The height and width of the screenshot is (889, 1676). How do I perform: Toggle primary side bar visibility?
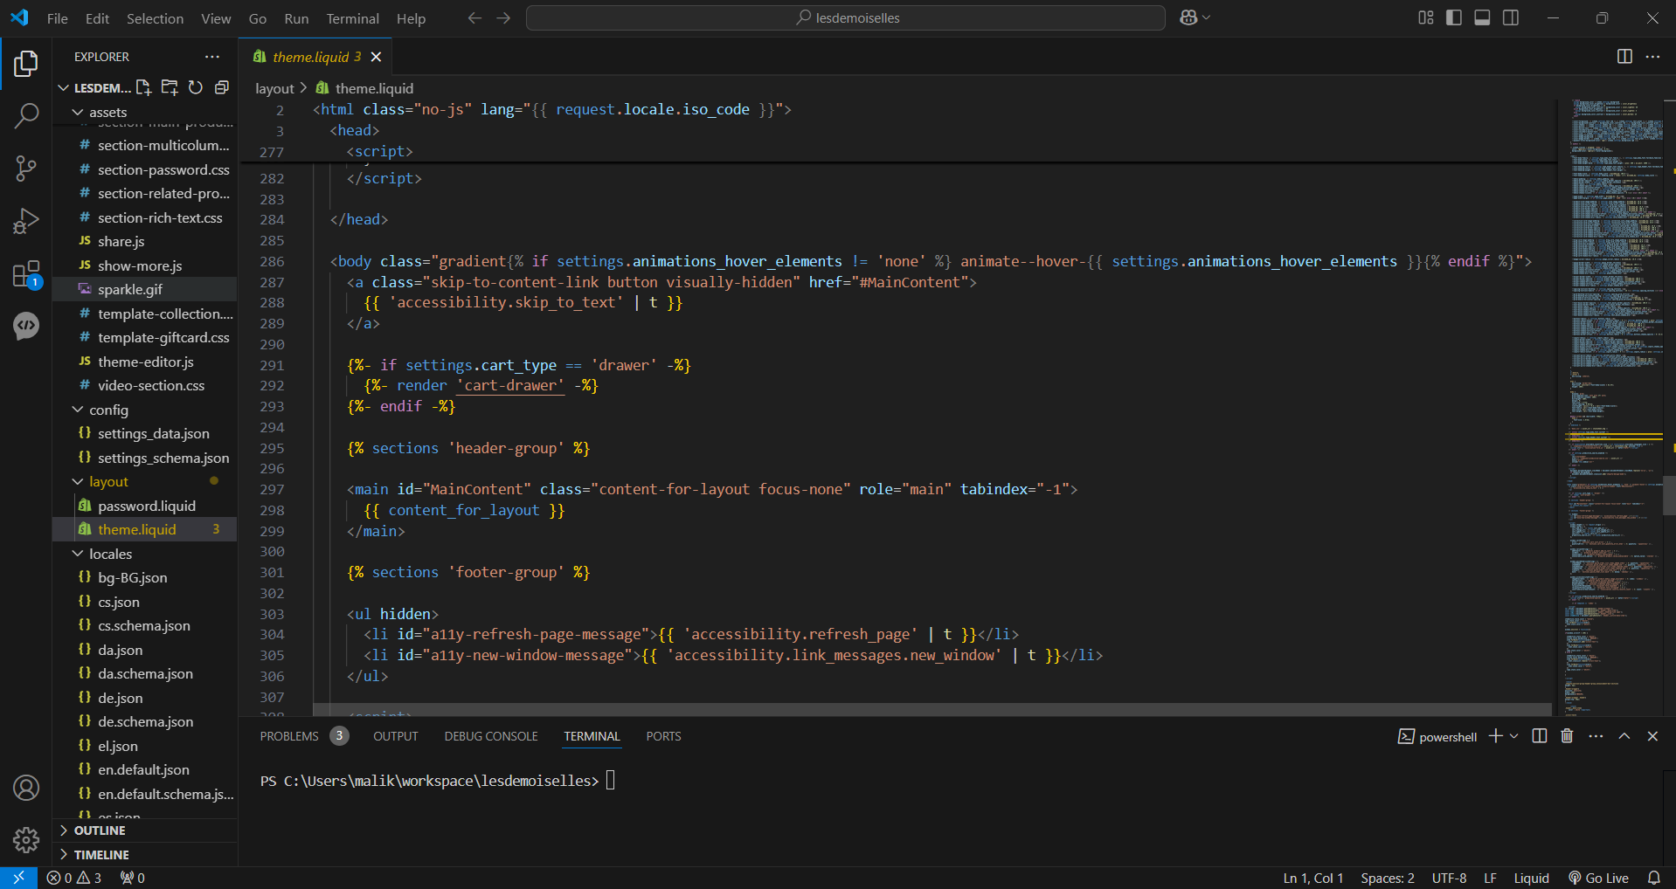tap(1454, 17)
